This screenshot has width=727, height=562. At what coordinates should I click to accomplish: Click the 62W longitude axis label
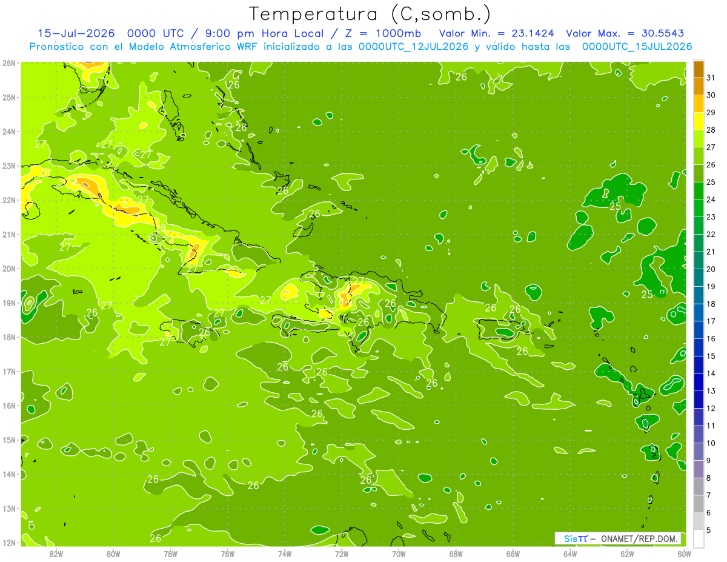627,554
